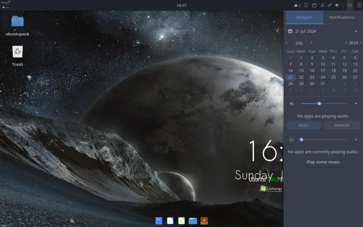Select today, 21, in the calendar
This screenshot has width=363, height=227.
point(290,77)
